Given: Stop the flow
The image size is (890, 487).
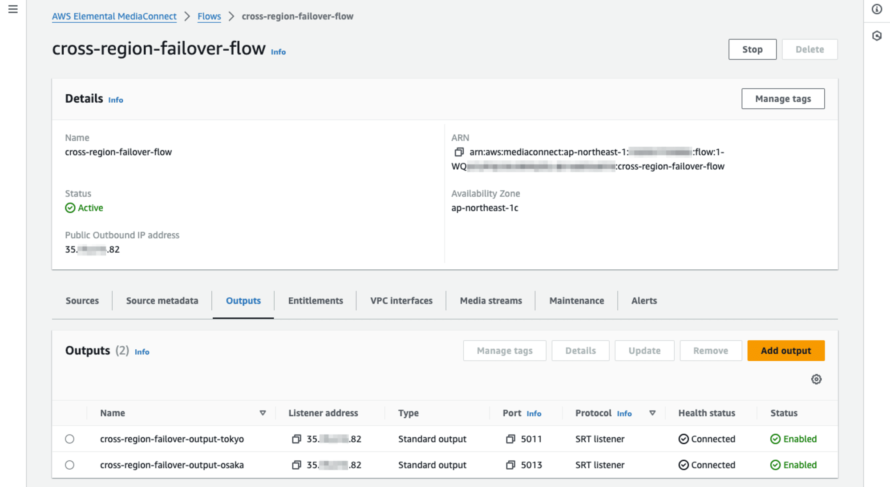Looking at the screenshot, I should 752,49.
